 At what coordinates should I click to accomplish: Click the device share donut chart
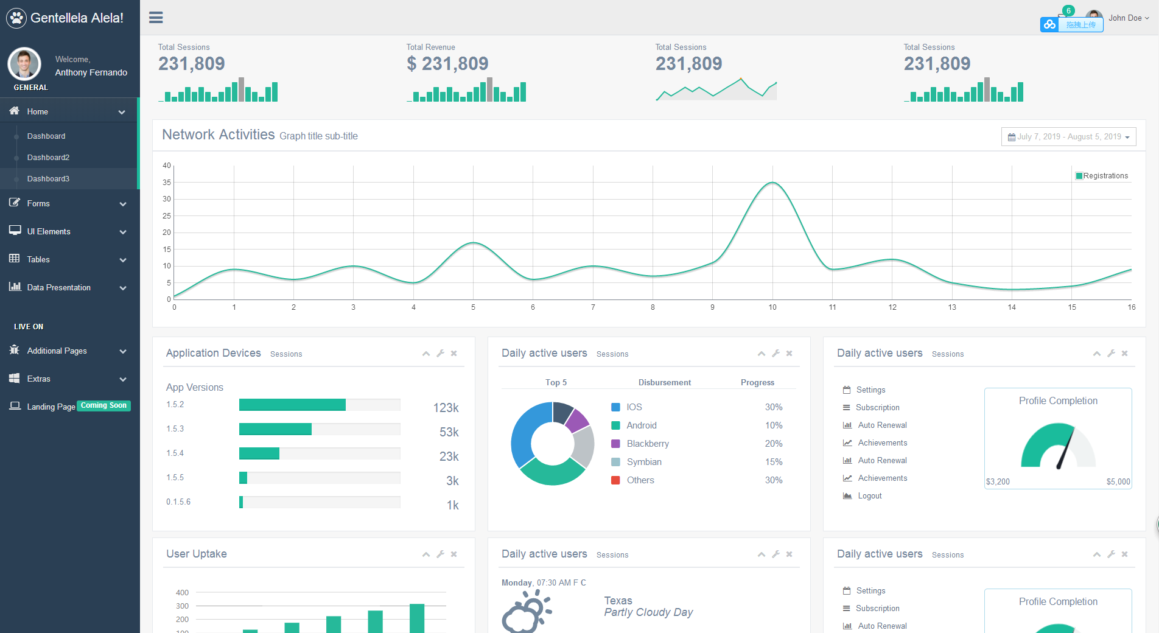point(553,443)
